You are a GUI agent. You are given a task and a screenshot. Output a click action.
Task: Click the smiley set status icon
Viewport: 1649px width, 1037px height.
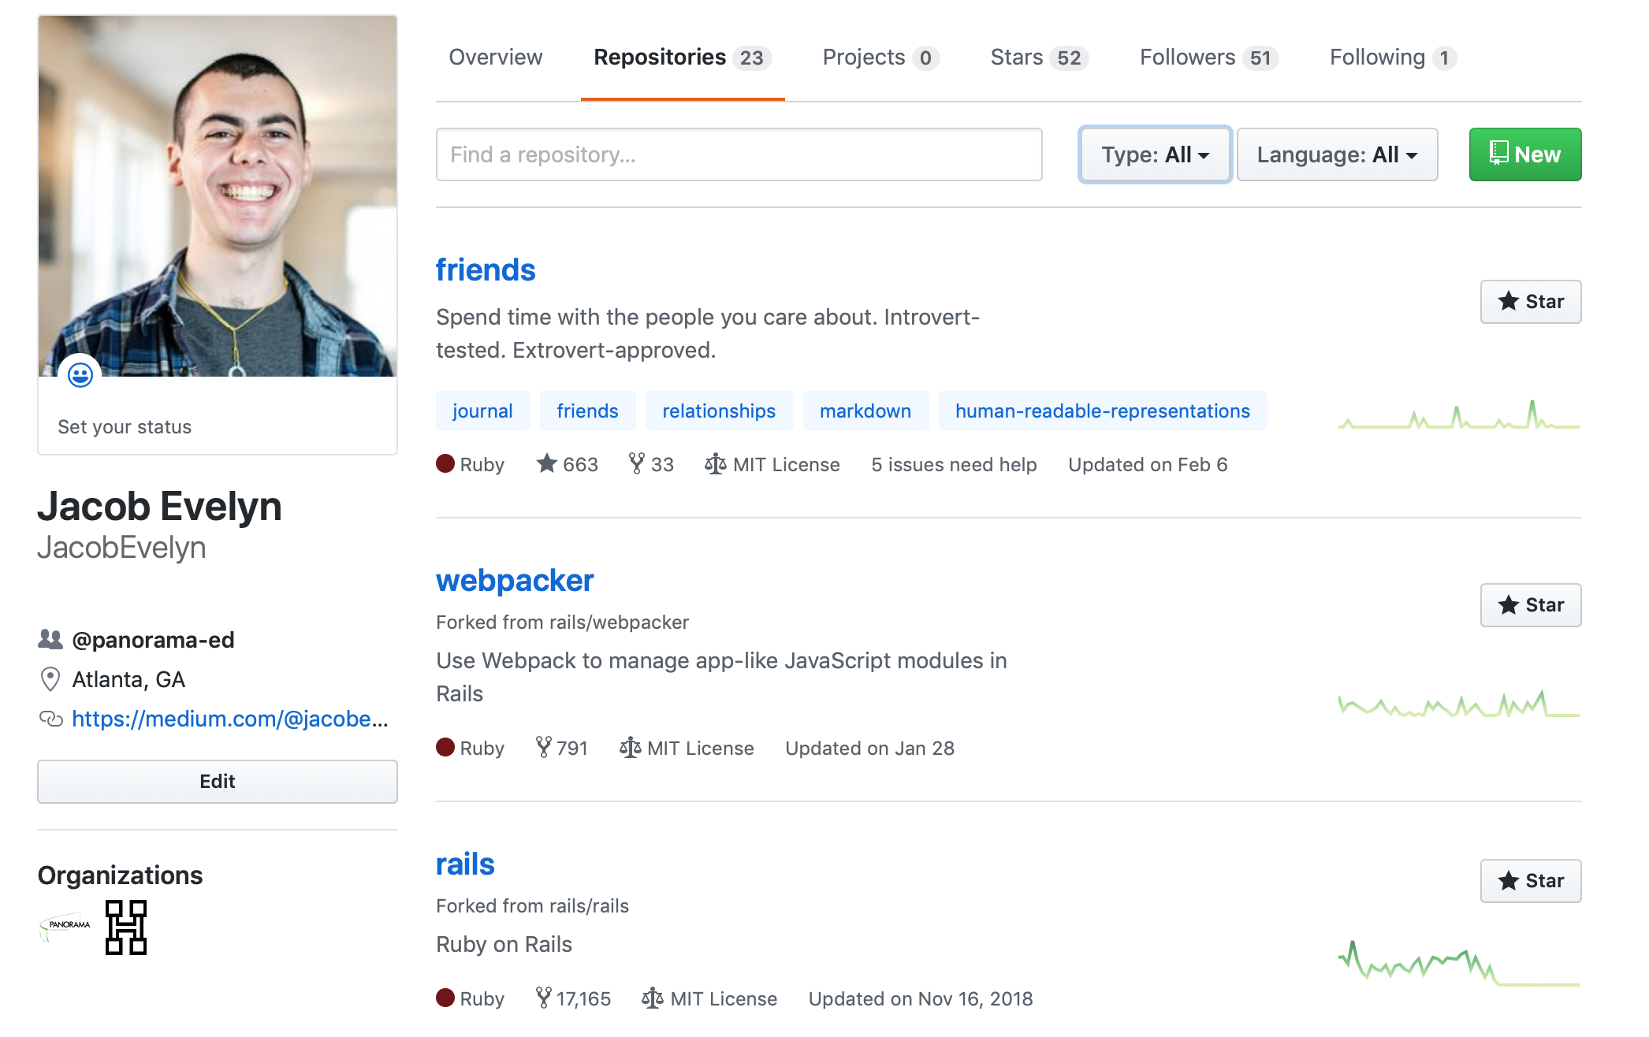tap(80, 375)
